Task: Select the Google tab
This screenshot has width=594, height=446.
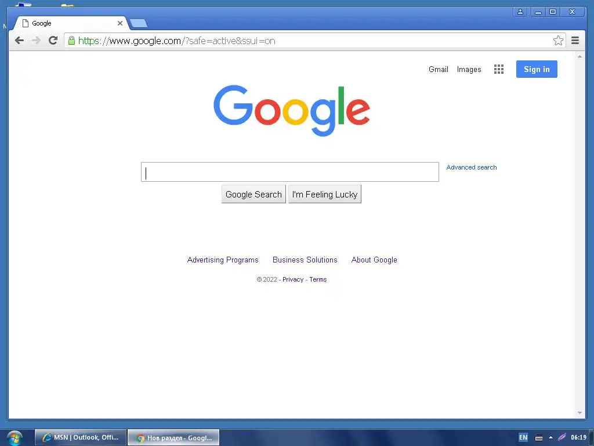Action: pos(72,23)
